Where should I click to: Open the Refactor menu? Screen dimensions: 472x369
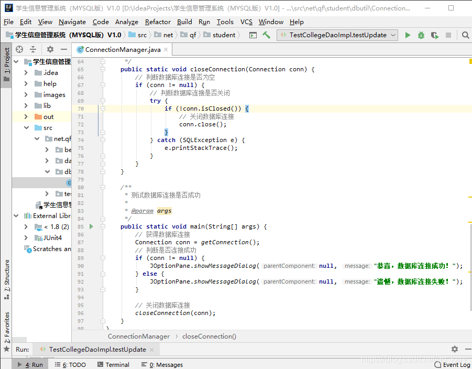click(158, 22)
